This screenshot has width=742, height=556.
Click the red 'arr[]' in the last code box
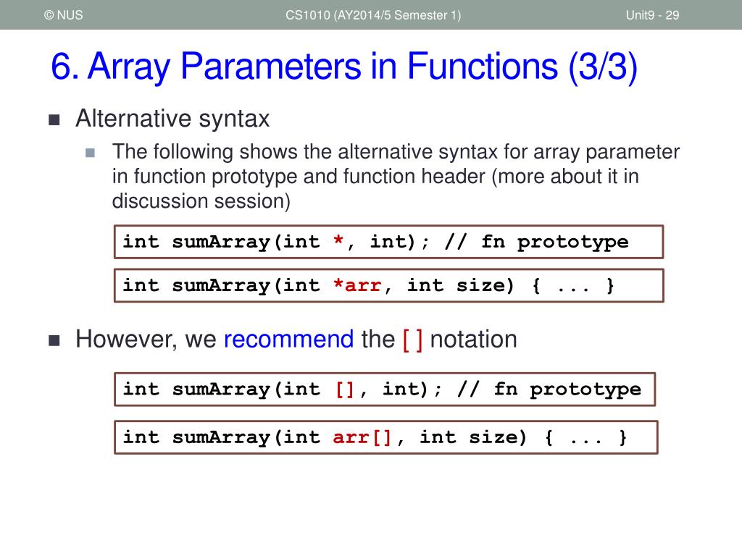point(362,437)
